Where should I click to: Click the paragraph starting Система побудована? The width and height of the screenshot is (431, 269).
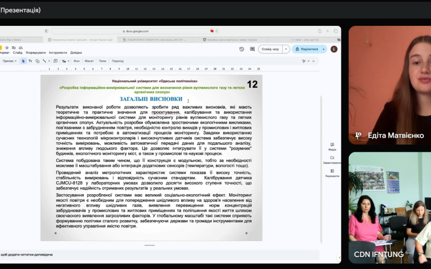(x=154, y=163)
